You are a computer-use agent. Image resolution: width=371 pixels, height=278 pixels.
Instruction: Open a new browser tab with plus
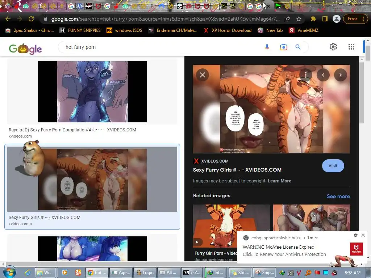pyautogui.click(x=299, y=7)
